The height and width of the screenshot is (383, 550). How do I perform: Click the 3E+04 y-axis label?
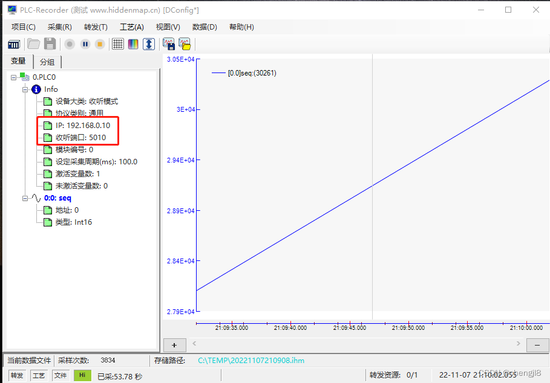pos(186,109)
